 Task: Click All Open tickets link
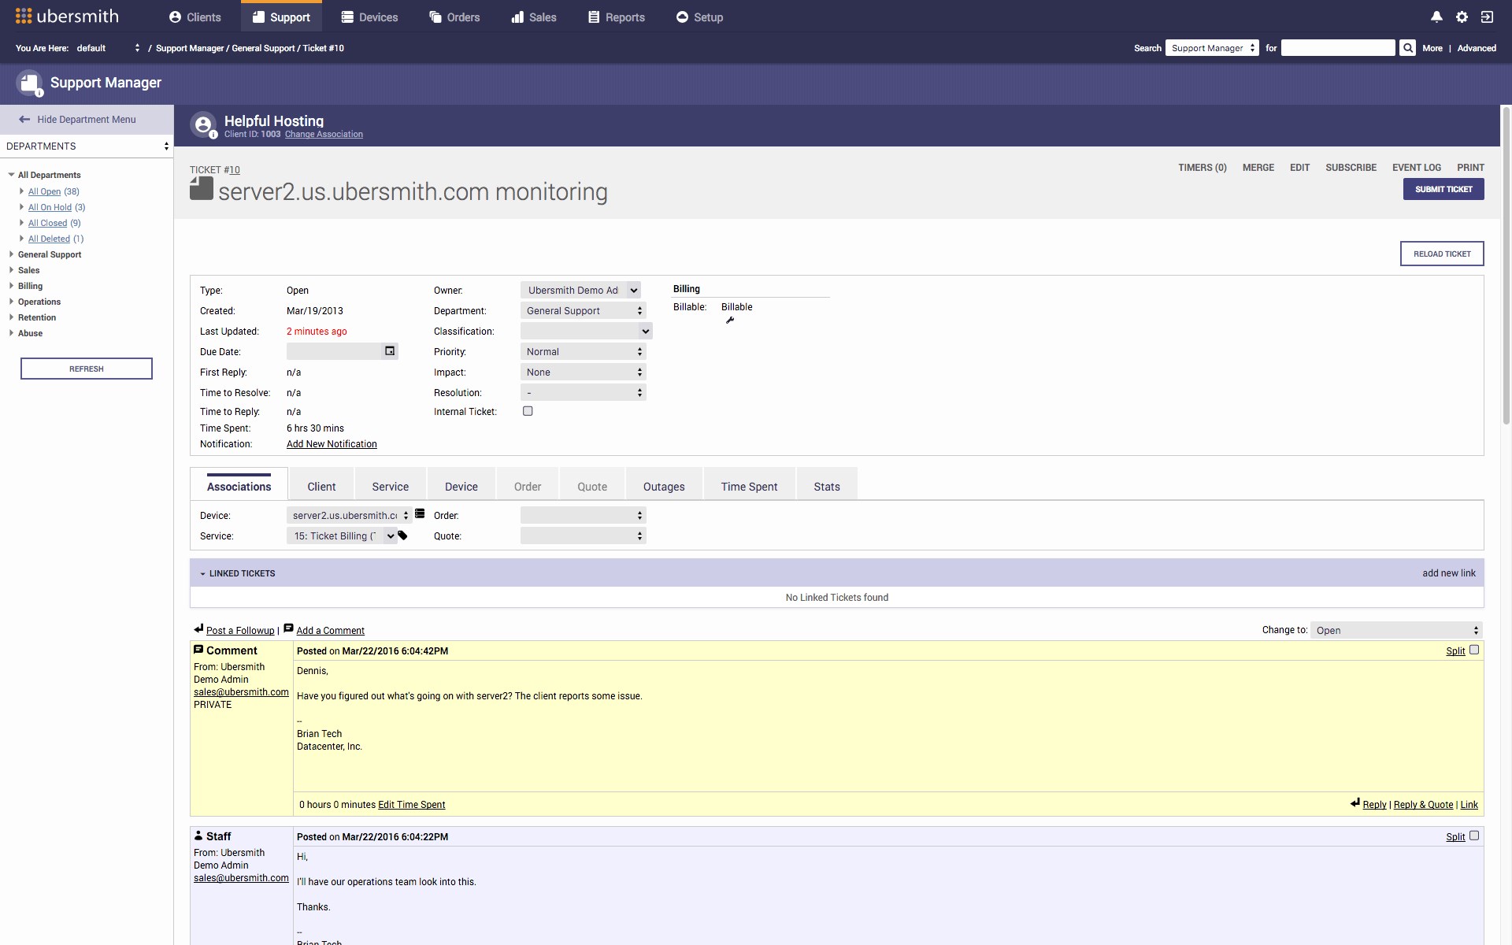[44, 191]
